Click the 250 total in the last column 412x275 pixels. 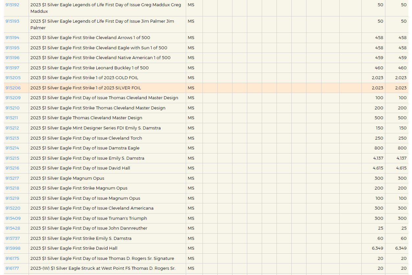click(x=402, y=138)
